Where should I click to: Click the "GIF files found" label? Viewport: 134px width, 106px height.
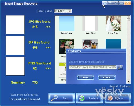[39, 43]
